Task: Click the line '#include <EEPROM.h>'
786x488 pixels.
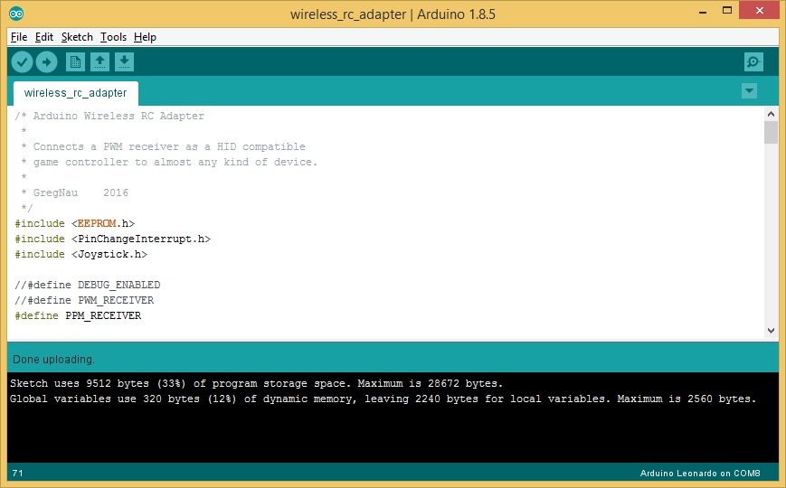Action: (x=75, y=223)
